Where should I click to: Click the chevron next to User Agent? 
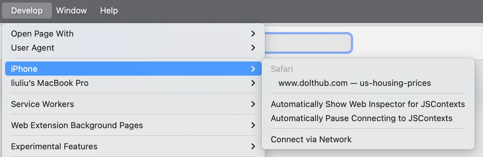coord(253,48)
